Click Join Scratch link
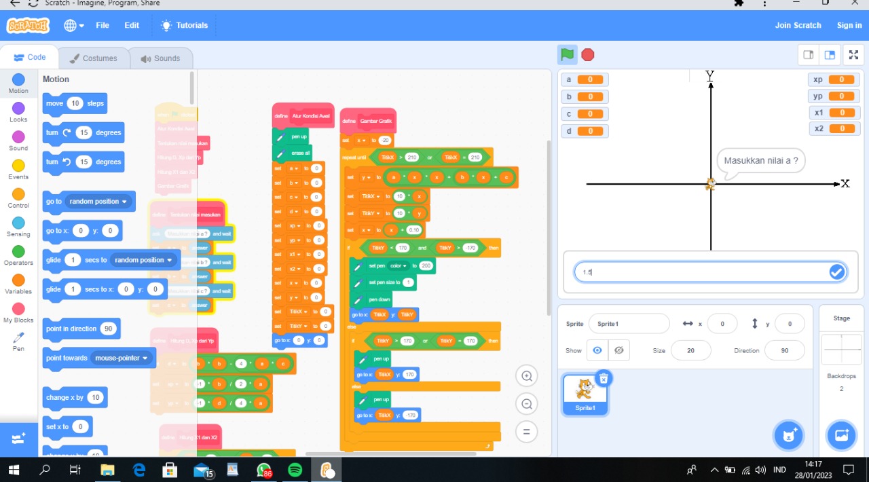 [x=798, y=25]
